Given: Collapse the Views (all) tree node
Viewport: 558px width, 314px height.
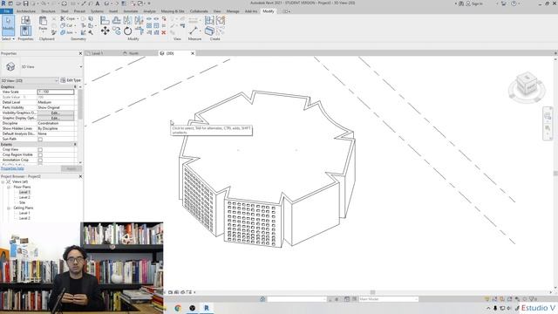Looking at the screenshot, I should 3,182.
